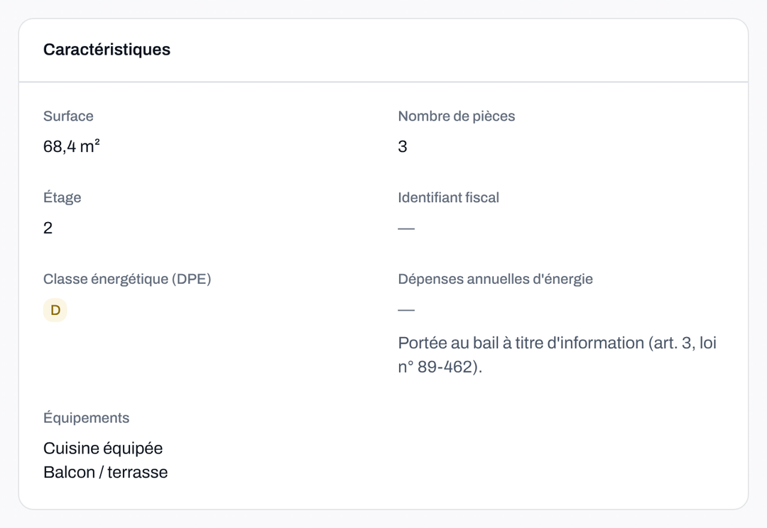Click the superscript ² in the surface value

97,142
